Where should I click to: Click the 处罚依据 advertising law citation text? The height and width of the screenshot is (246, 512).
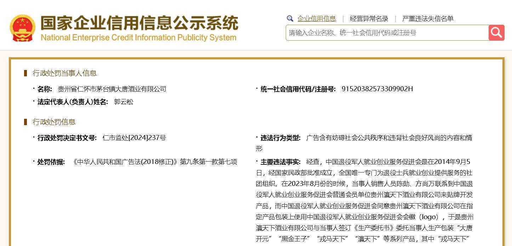[154, 162]
